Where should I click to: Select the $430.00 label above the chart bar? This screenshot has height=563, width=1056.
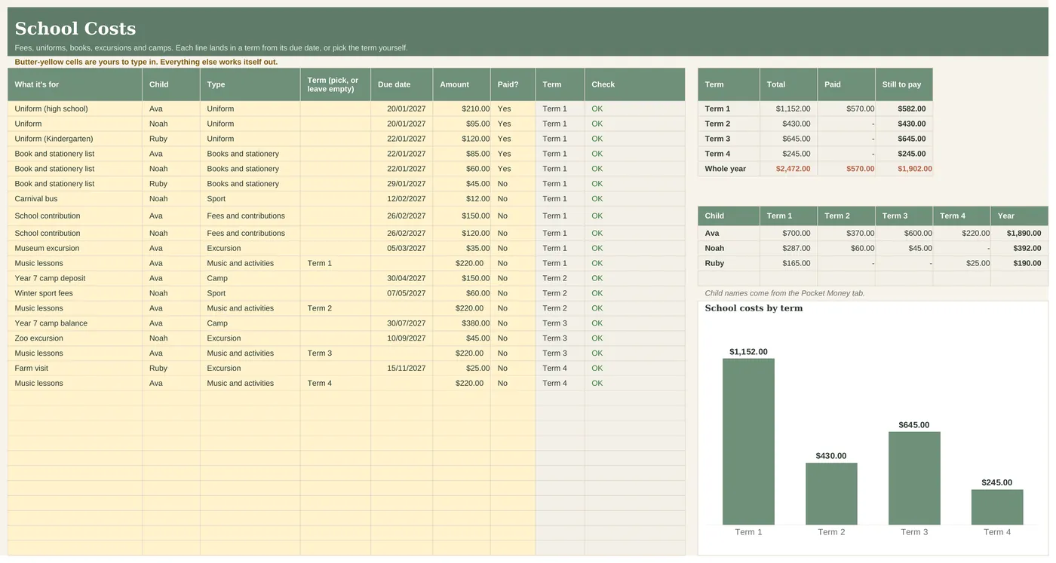(x=831, y=456)
